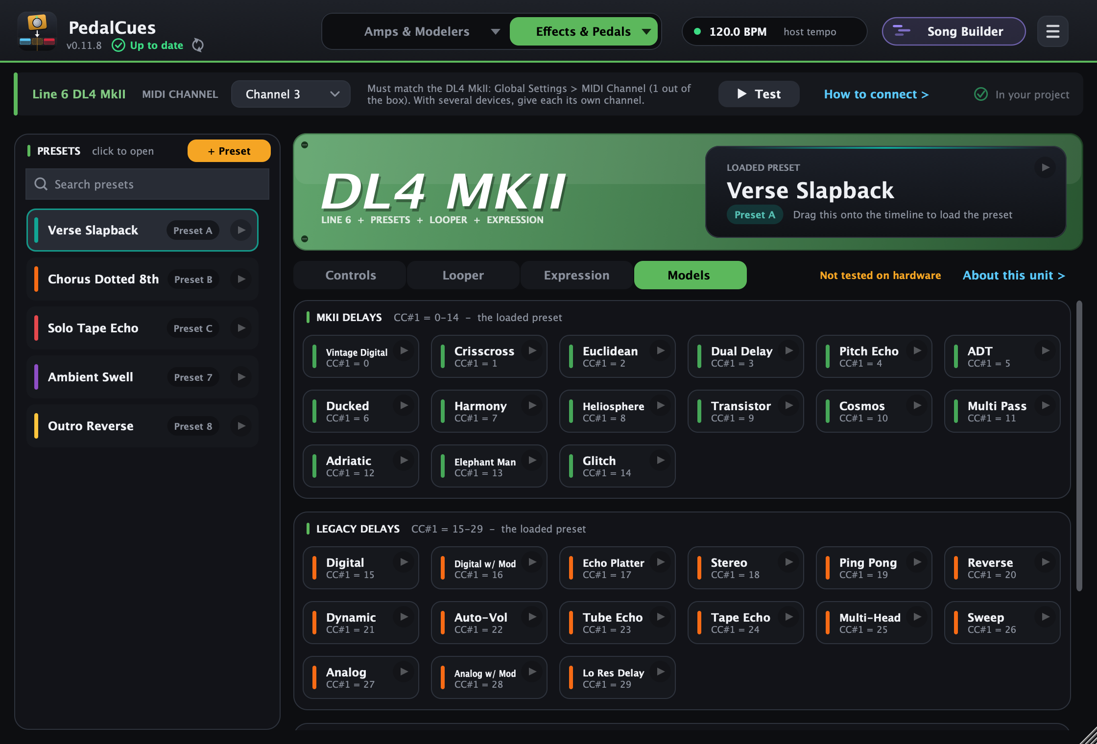The width and height of the screenshot is (1097, 744).
Task: Add a new preset with + Preset
Action: (229, 151)
